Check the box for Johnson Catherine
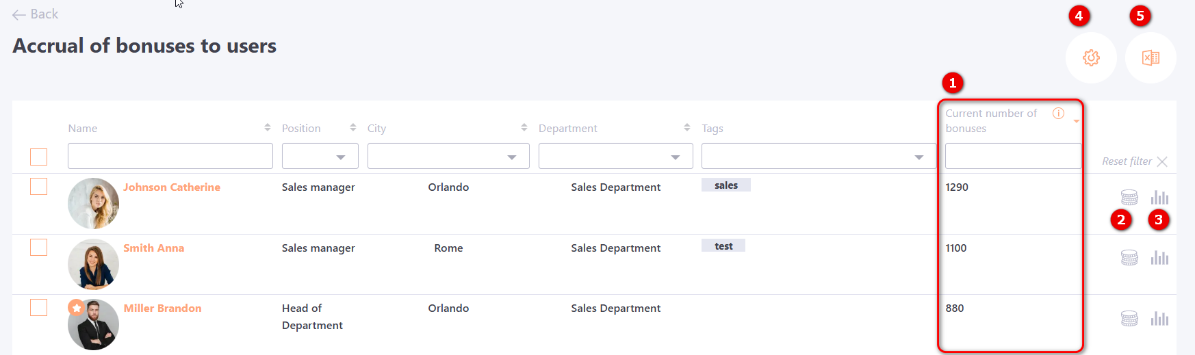This screenshot has height=355, width=1195. [39, 187]
